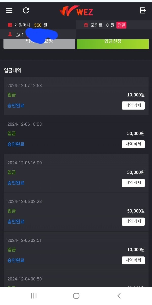Delete the 2024-12-05 10,000원 deposit record
The width and height of the screenshot is (152, 305).
click(x=133, y=260)
